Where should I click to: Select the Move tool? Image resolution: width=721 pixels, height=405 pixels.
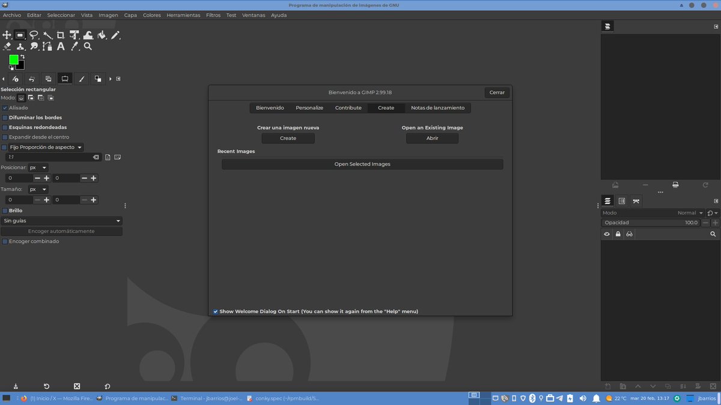point(7,35)
